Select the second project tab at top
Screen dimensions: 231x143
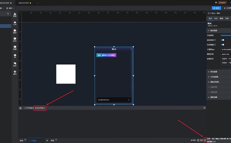tap(25, 3)
